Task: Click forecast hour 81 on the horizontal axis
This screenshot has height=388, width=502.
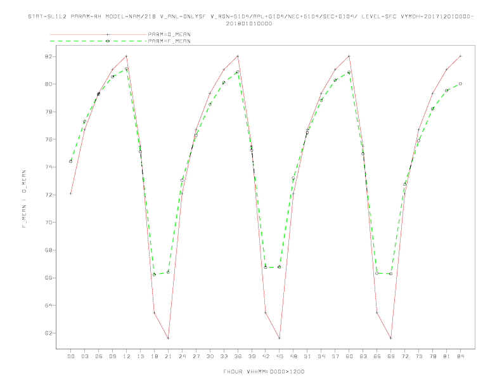Action: pos(447,356)
